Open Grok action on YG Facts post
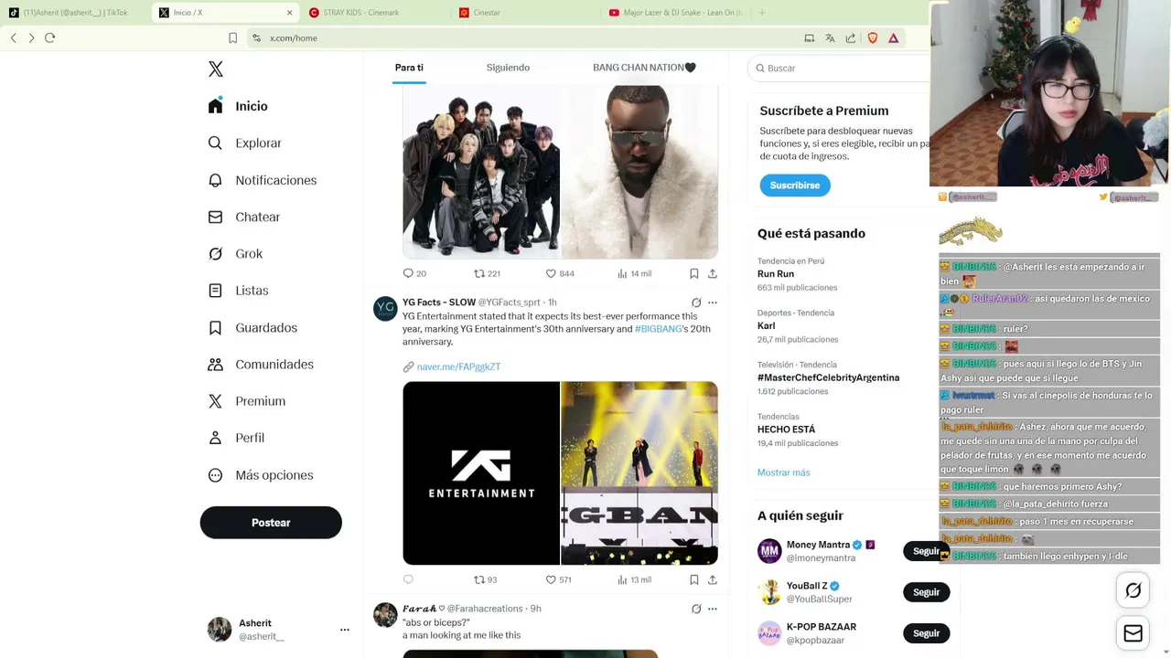 tap(696, 302)
